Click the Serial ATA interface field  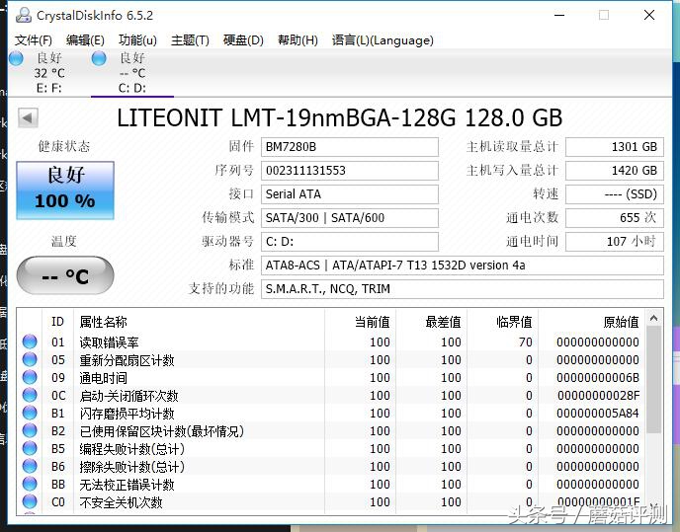350,194
